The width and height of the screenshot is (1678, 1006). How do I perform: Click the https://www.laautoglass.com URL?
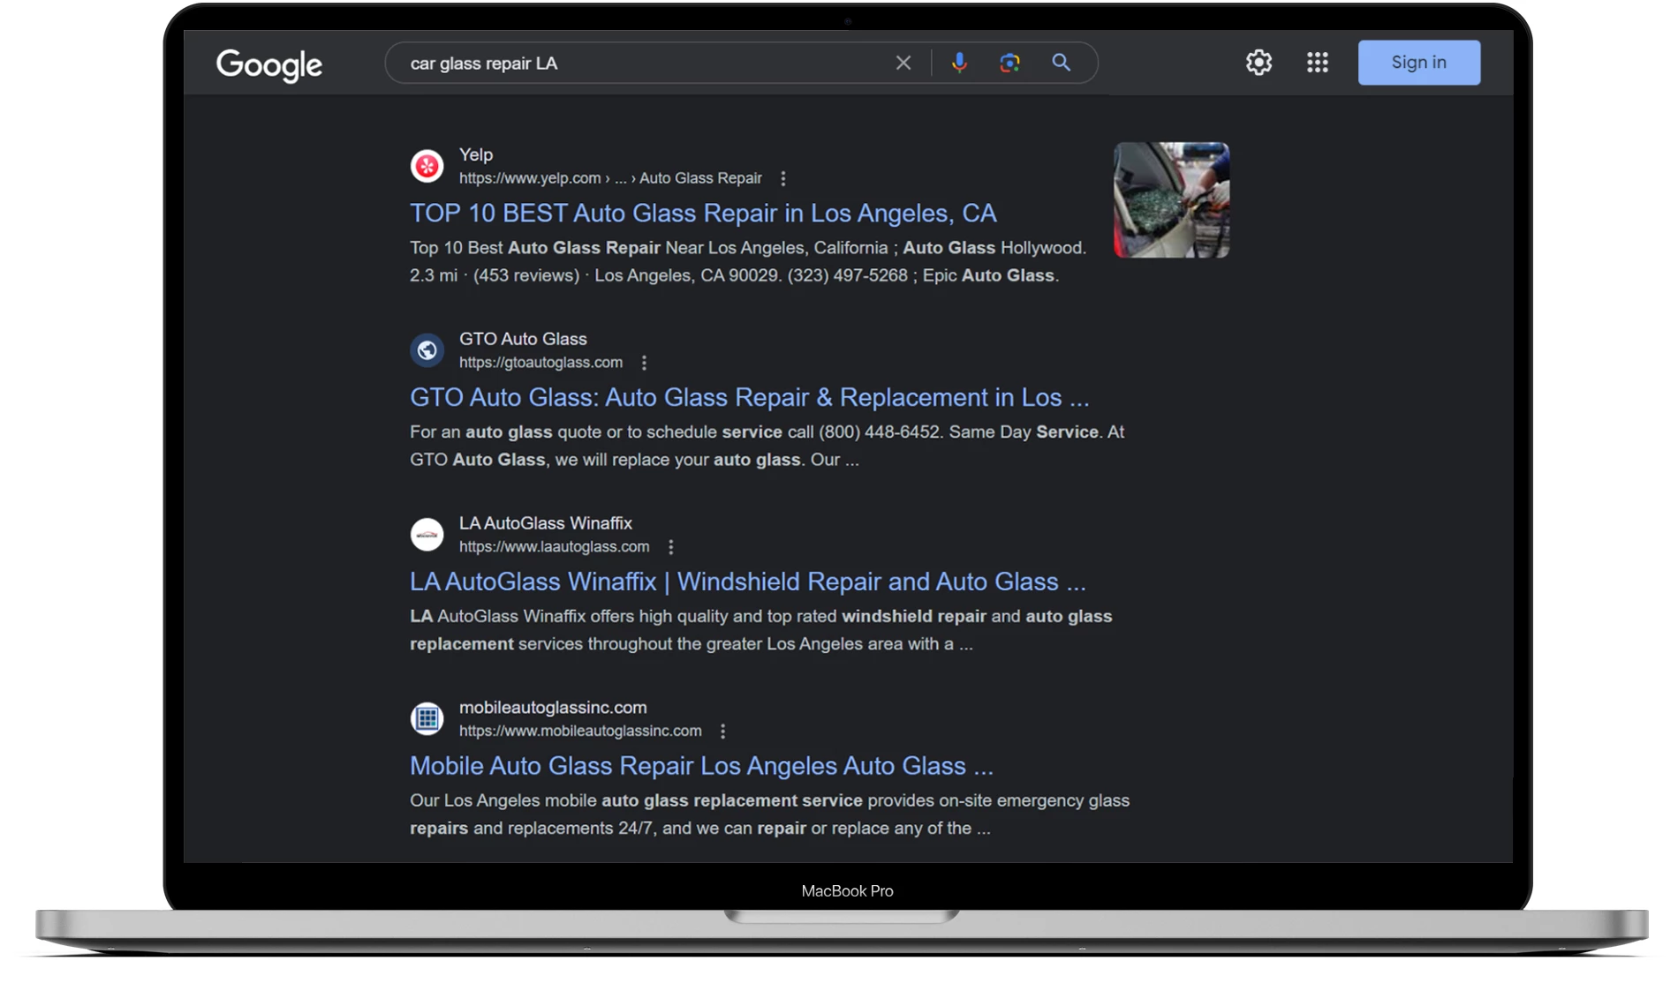tap(554, 547)
